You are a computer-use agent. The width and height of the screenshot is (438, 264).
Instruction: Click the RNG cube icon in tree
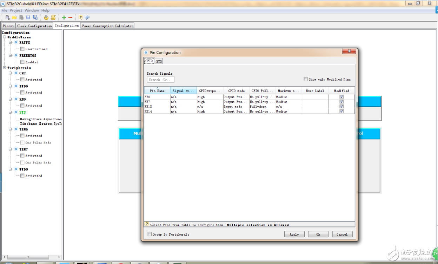(16, 99)
